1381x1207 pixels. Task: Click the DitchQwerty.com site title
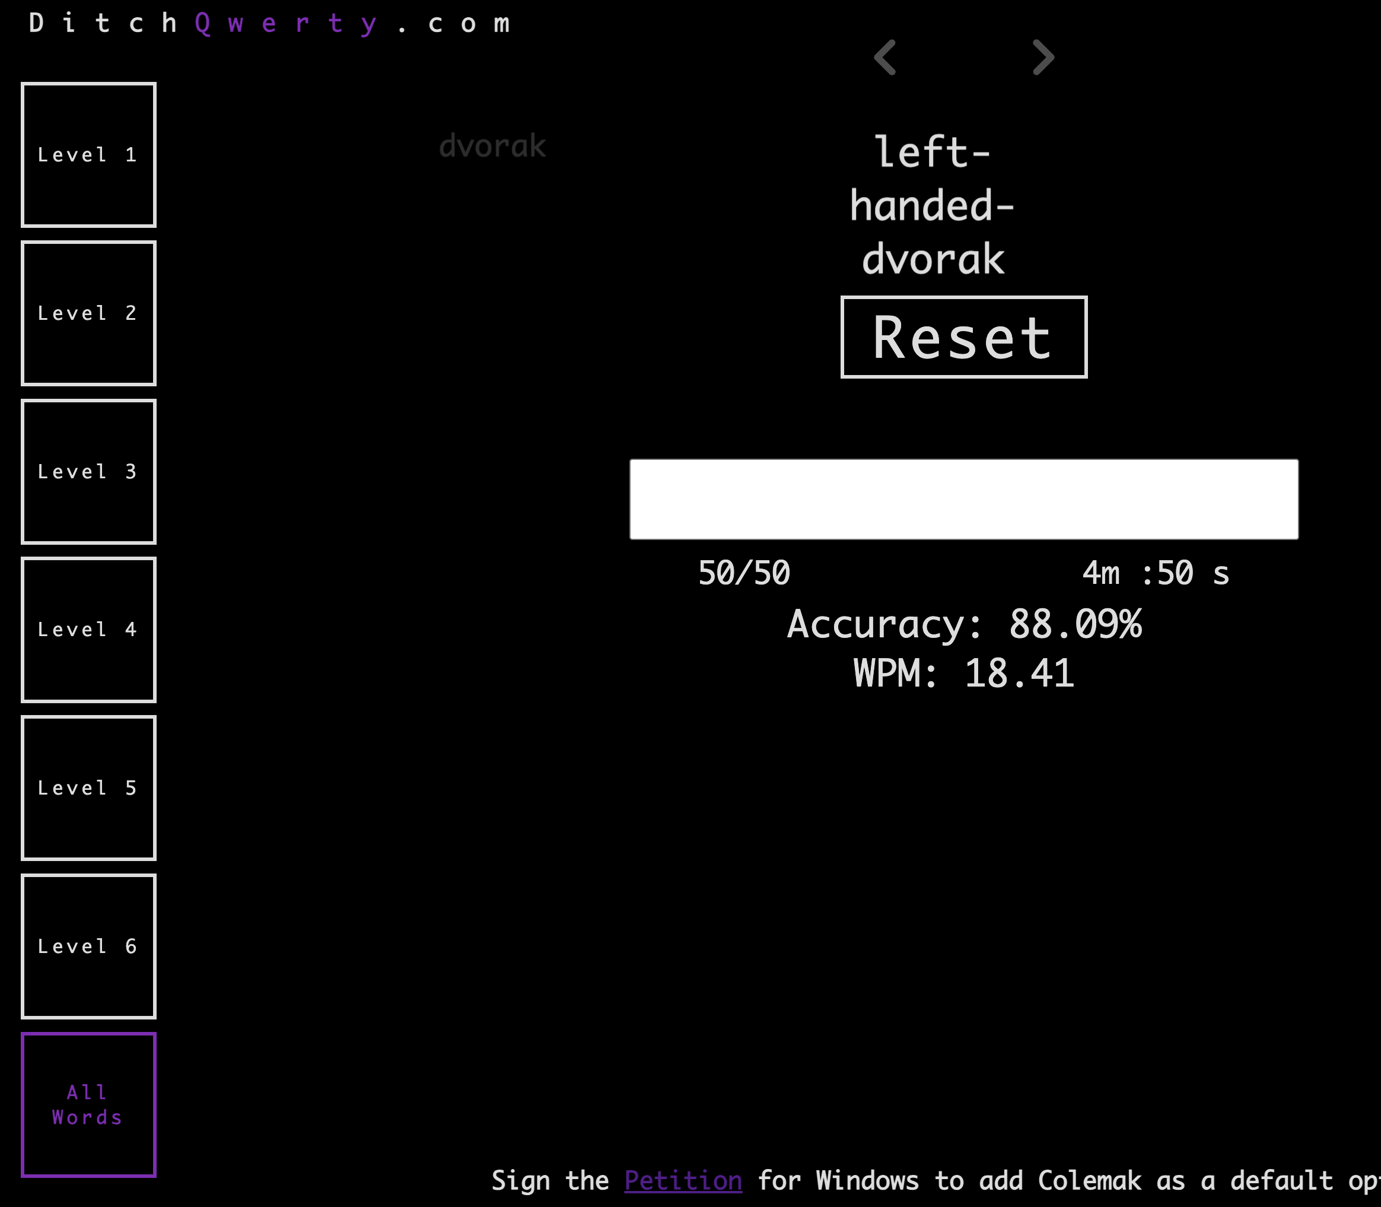click(x=269, y=24)
